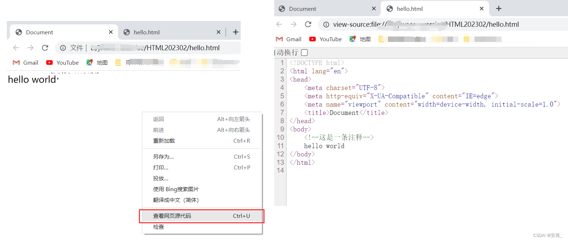The image size is (568, 241).
Task: Click the viewport meta source line
Action: tap(432, 104)
